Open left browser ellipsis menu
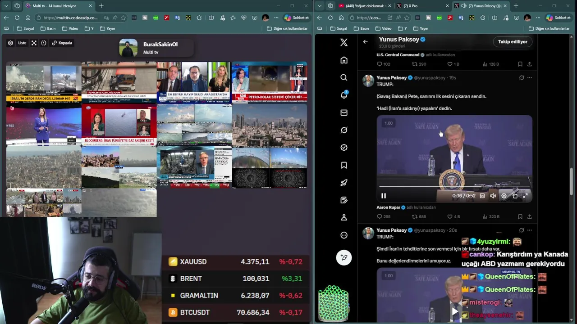 (276, 18)
